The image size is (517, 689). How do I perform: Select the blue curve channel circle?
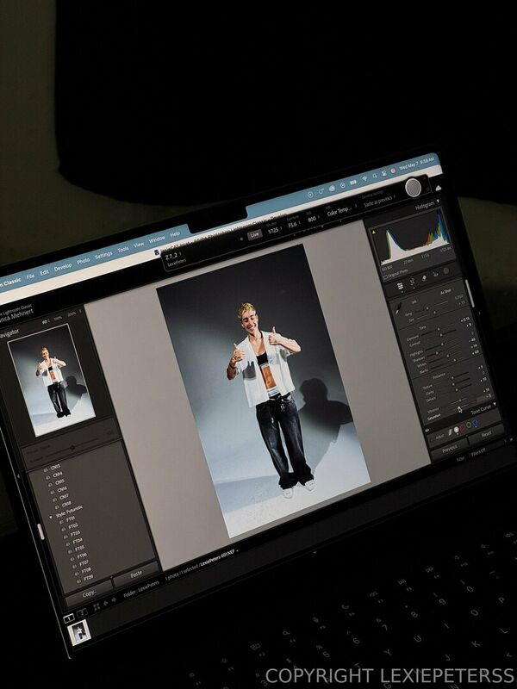(x=476, y=422)
